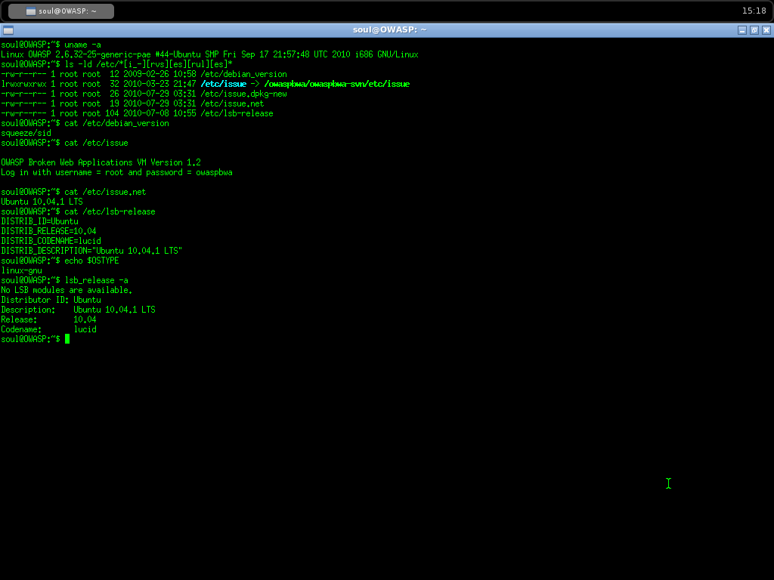Click the 'cat /etc/debian_version' command
The width and height of the screenshot is (774, 580).
point(116,123)
